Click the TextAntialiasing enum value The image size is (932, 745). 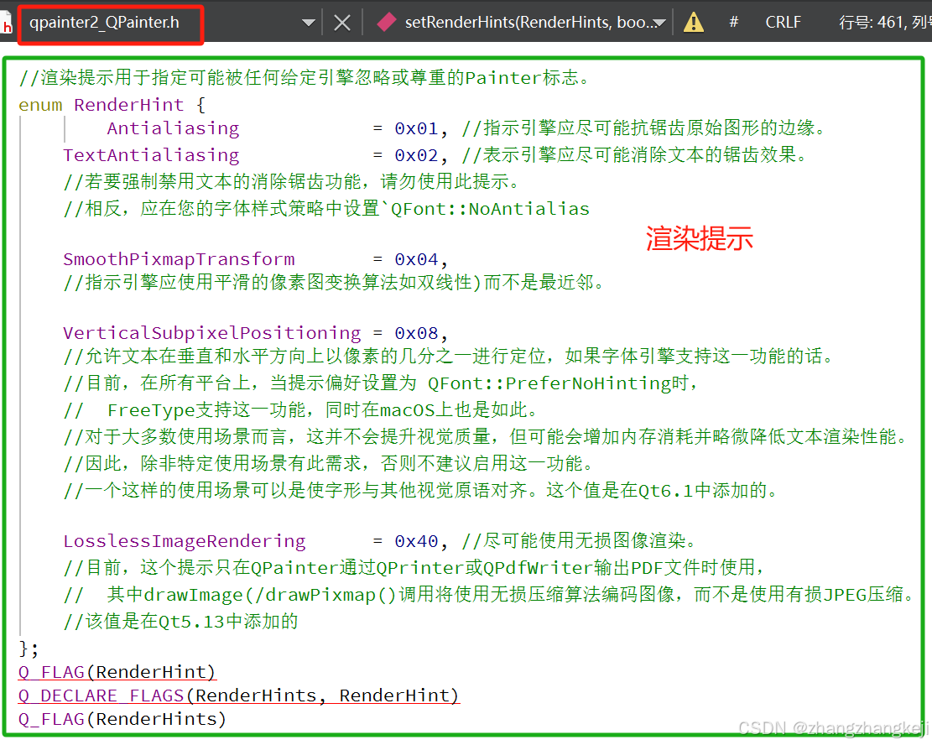pos(151,155)
